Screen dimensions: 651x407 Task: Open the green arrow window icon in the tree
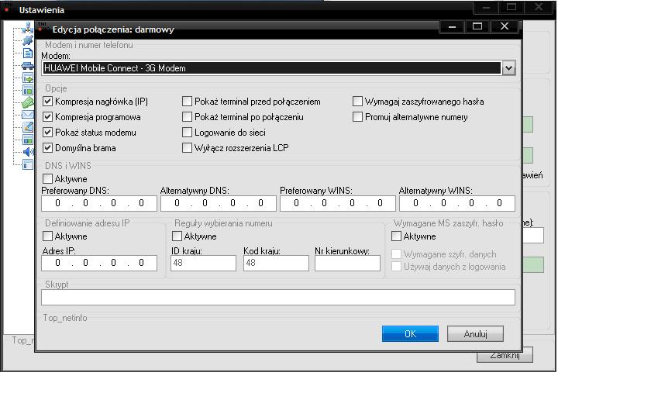point(28,78)
